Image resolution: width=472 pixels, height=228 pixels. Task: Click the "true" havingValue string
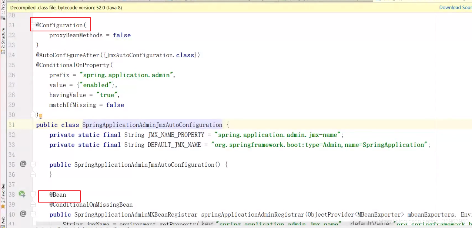[x=106, y=95]
